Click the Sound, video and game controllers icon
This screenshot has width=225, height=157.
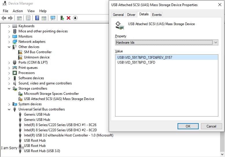pyautogui.click(x=15, y=83)
